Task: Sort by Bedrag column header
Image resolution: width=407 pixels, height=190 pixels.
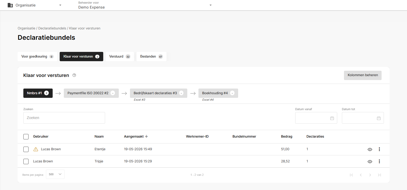Action: point(287,137)
